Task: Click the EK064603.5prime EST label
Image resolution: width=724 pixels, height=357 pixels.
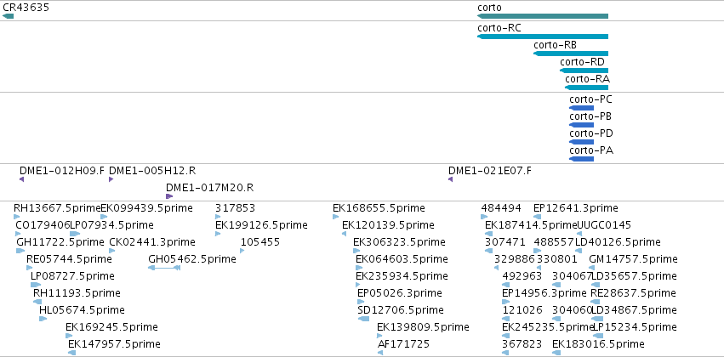Action: pos(402,259)
